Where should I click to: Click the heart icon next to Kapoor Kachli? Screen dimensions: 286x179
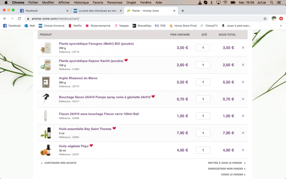[126, 60]
